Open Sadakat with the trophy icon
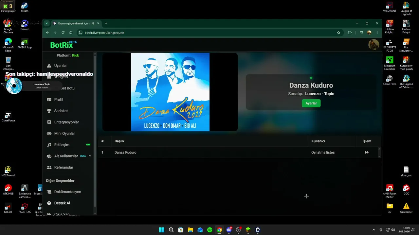 61,111
